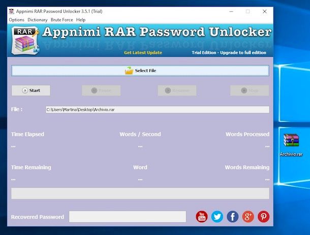Open the Google Plus icon link
This screenshot has width=310, height=235.
tap(248, 217)
